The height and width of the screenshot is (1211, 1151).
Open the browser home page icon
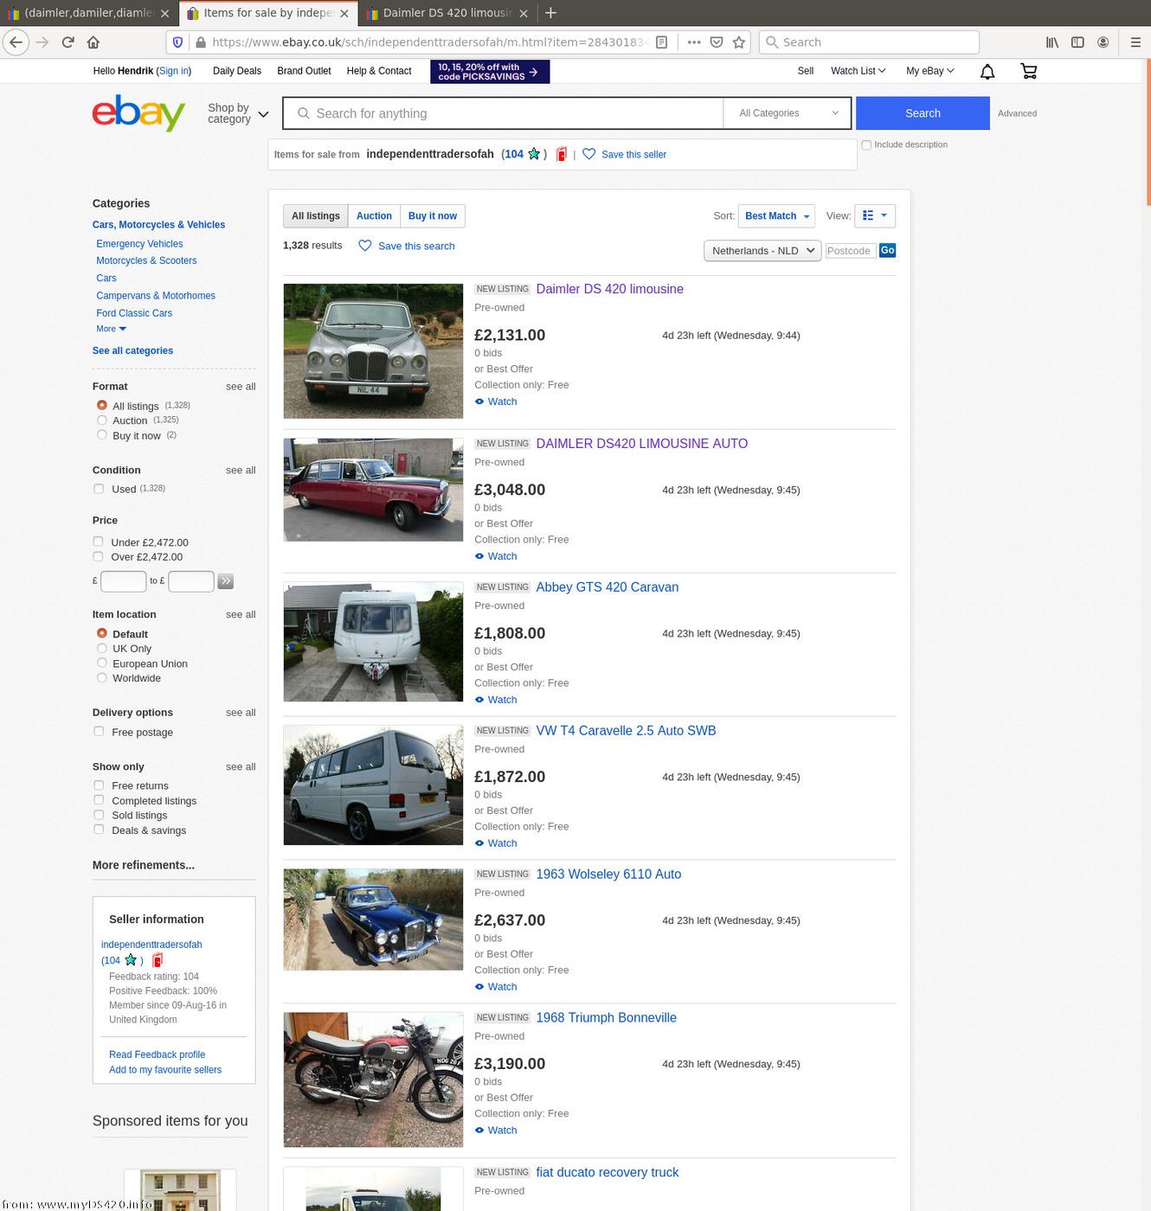[93, 42]
